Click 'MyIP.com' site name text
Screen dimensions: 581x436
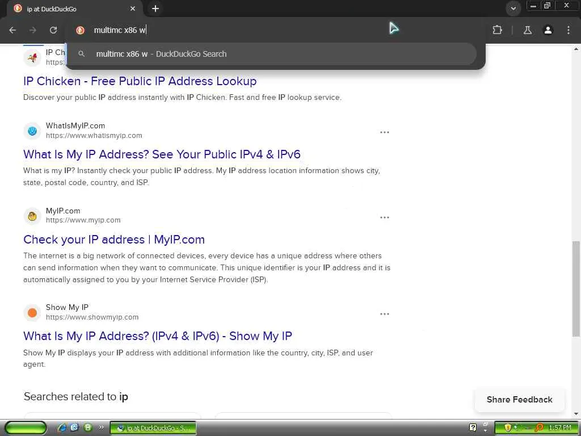(63, 211)
